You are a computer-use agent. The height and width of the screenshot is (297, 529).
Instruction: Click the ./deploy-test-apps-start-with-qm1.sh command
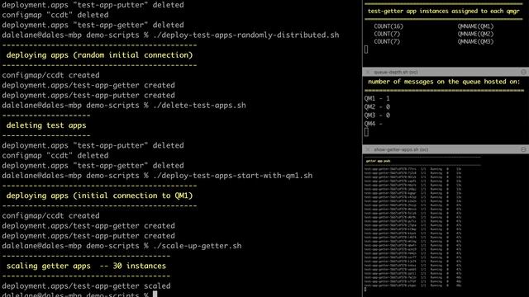[233, 176]
